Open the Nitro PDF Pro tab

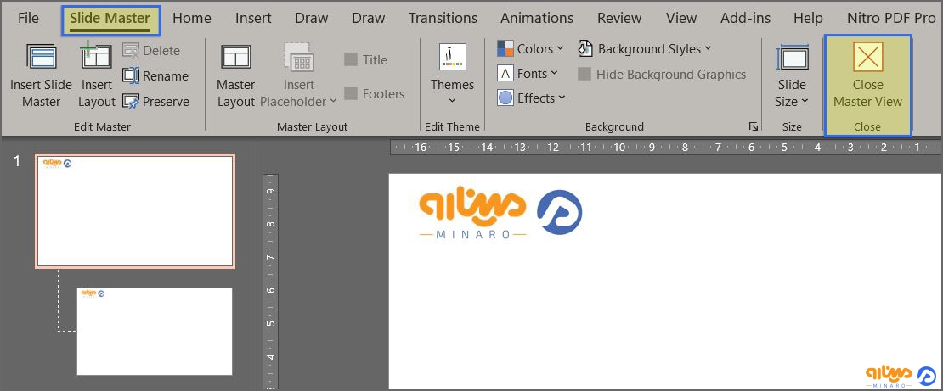tap(891, 18)
